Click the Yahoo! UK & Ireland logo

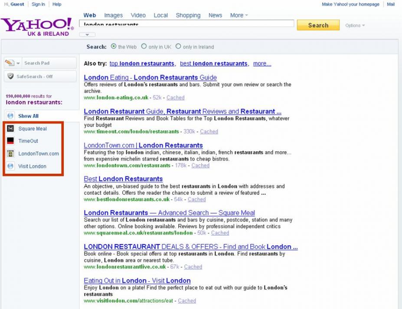pos(37,27)
